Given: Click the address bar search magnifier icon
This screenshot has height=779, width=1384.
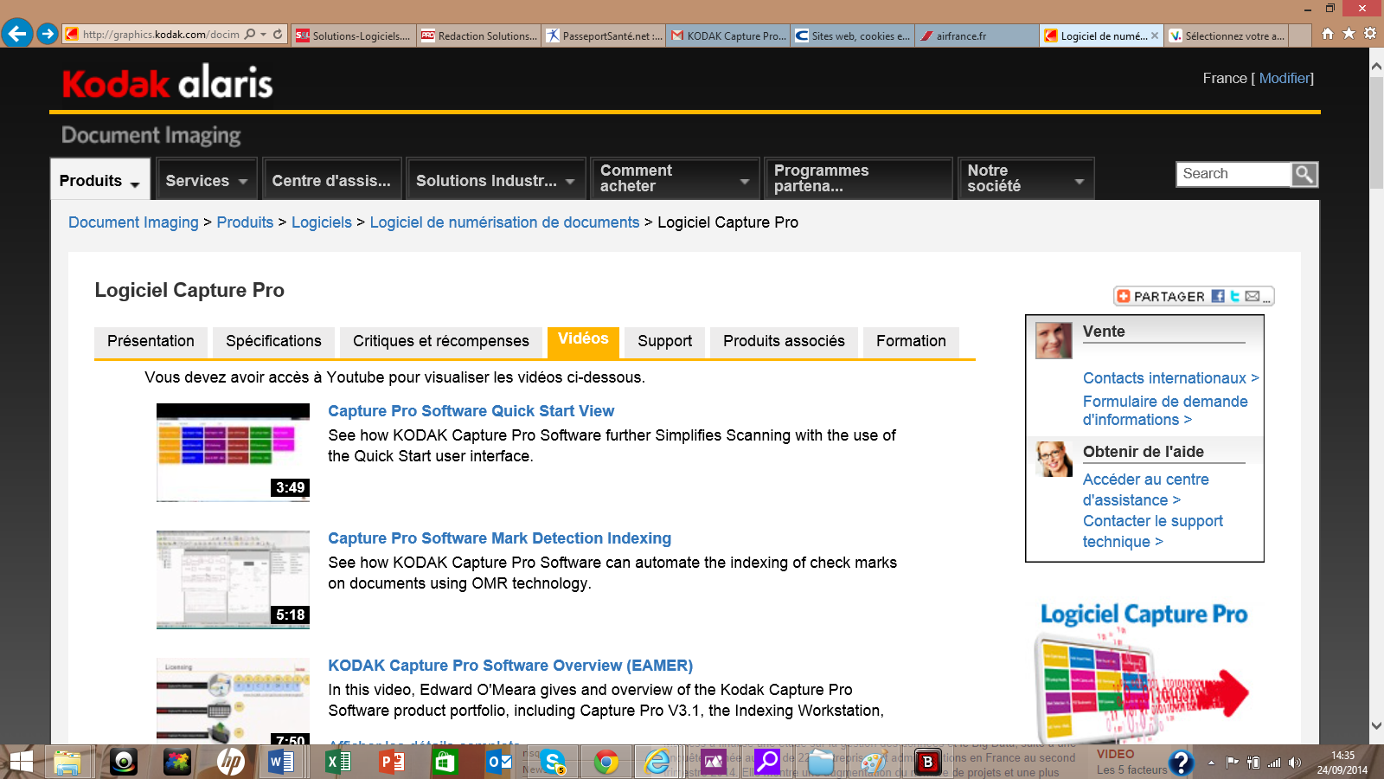Looking at the screenshot, I should 250,34.
